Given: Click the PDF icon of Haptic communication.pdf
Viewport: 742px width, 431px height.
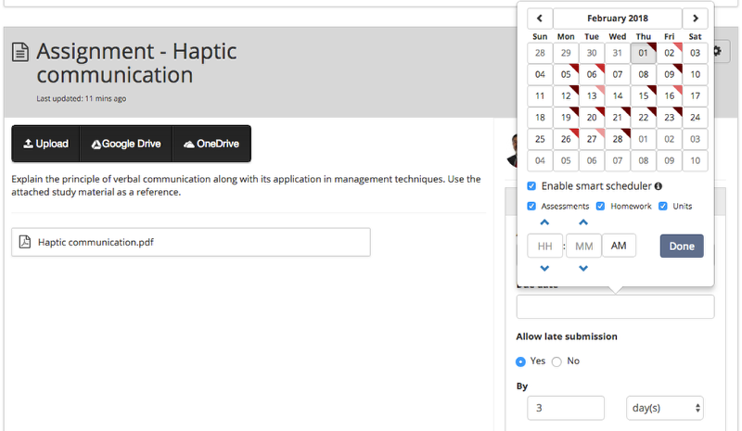Looking at the screenshot, I should pyautogui.click(x=25, y=242).
